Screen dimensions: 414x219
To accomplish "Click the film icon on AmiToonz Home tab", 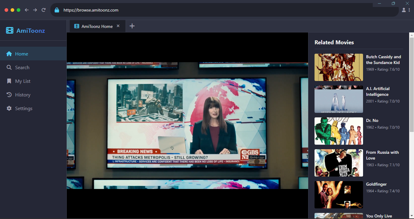I will tap(77, 26).
